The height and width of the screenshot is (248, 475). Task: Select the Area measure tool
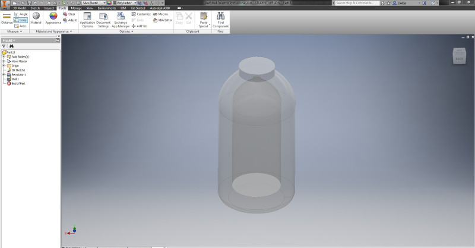20,26
